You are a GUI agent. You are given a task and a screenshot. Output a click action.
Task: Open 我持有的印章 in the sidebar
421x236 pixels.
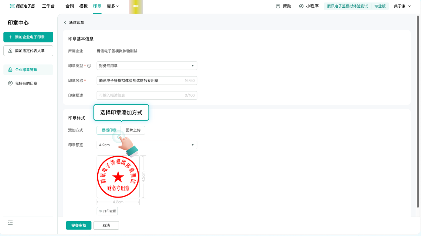[x=26, y=83]
